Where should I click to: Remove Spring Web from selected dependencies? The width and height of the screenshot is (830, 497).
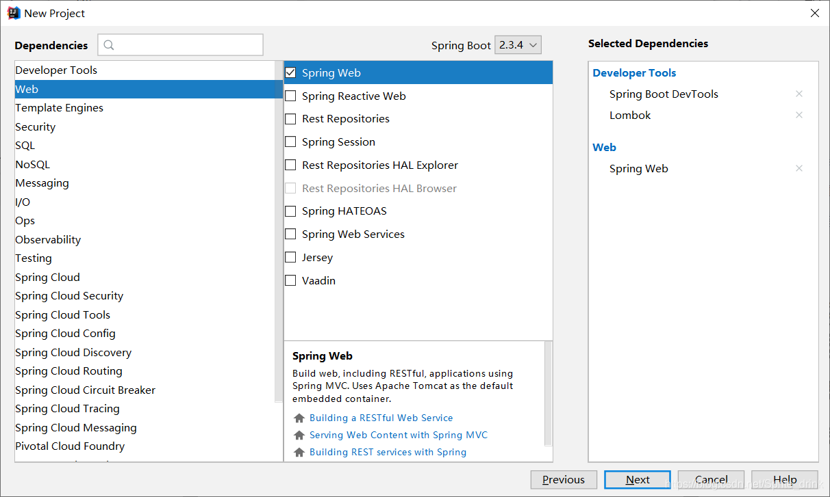(x=798, y=169)
